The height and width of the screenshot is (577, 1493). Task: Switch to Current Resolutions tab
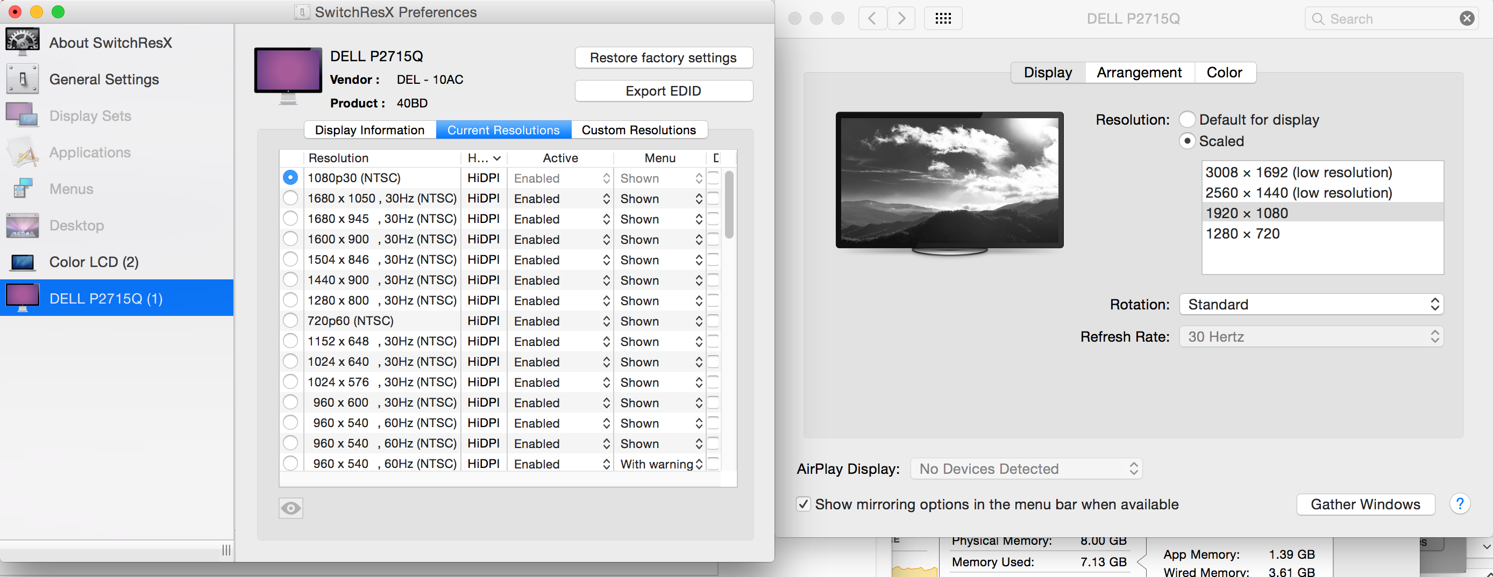[503, 129]
